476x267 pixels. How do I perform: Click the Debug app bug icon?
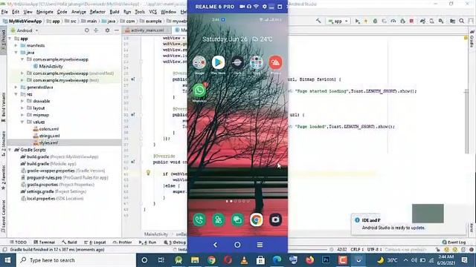375,22
